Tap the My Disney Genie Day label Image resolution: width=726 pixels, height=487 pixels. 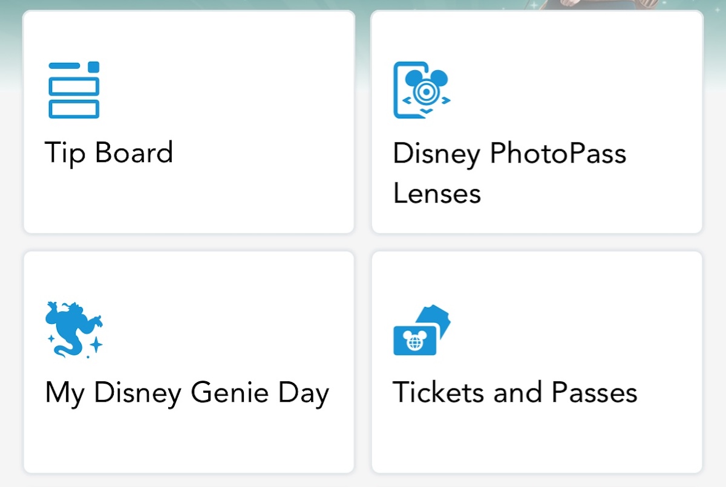coord(187,392)
